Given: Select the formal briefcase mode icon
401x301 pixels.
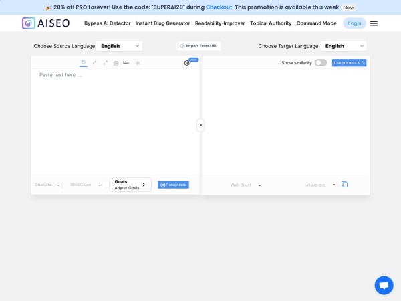Looking at the screenshot, I should [x=116, y=62].
